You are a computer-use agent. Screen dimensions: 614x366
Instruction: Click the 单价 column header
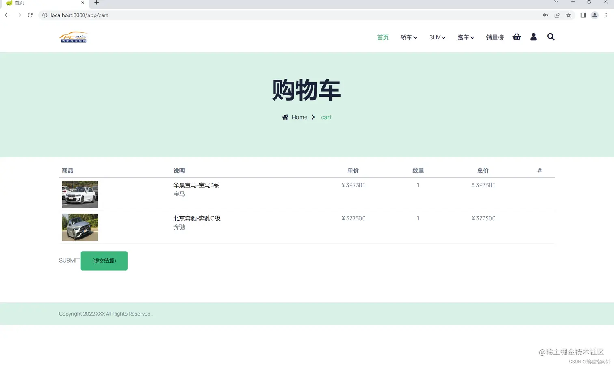click(x=353, y=170)
